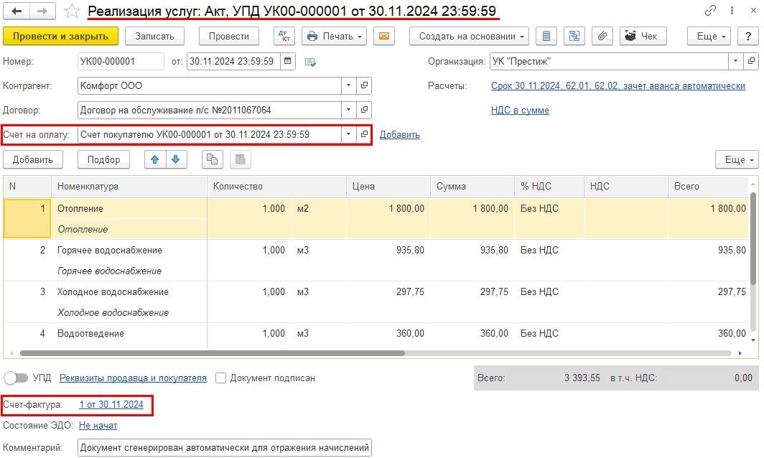Open the Договор record via open icon

364,110
